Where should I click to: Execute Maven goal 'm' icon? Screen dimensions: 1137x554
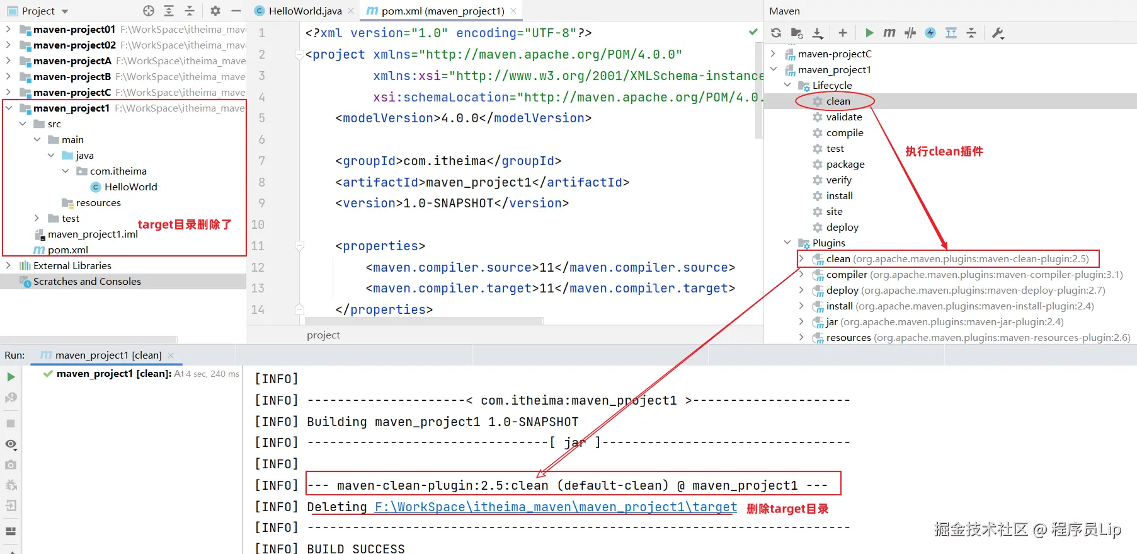pyautogui.click(x=889, y=33)
